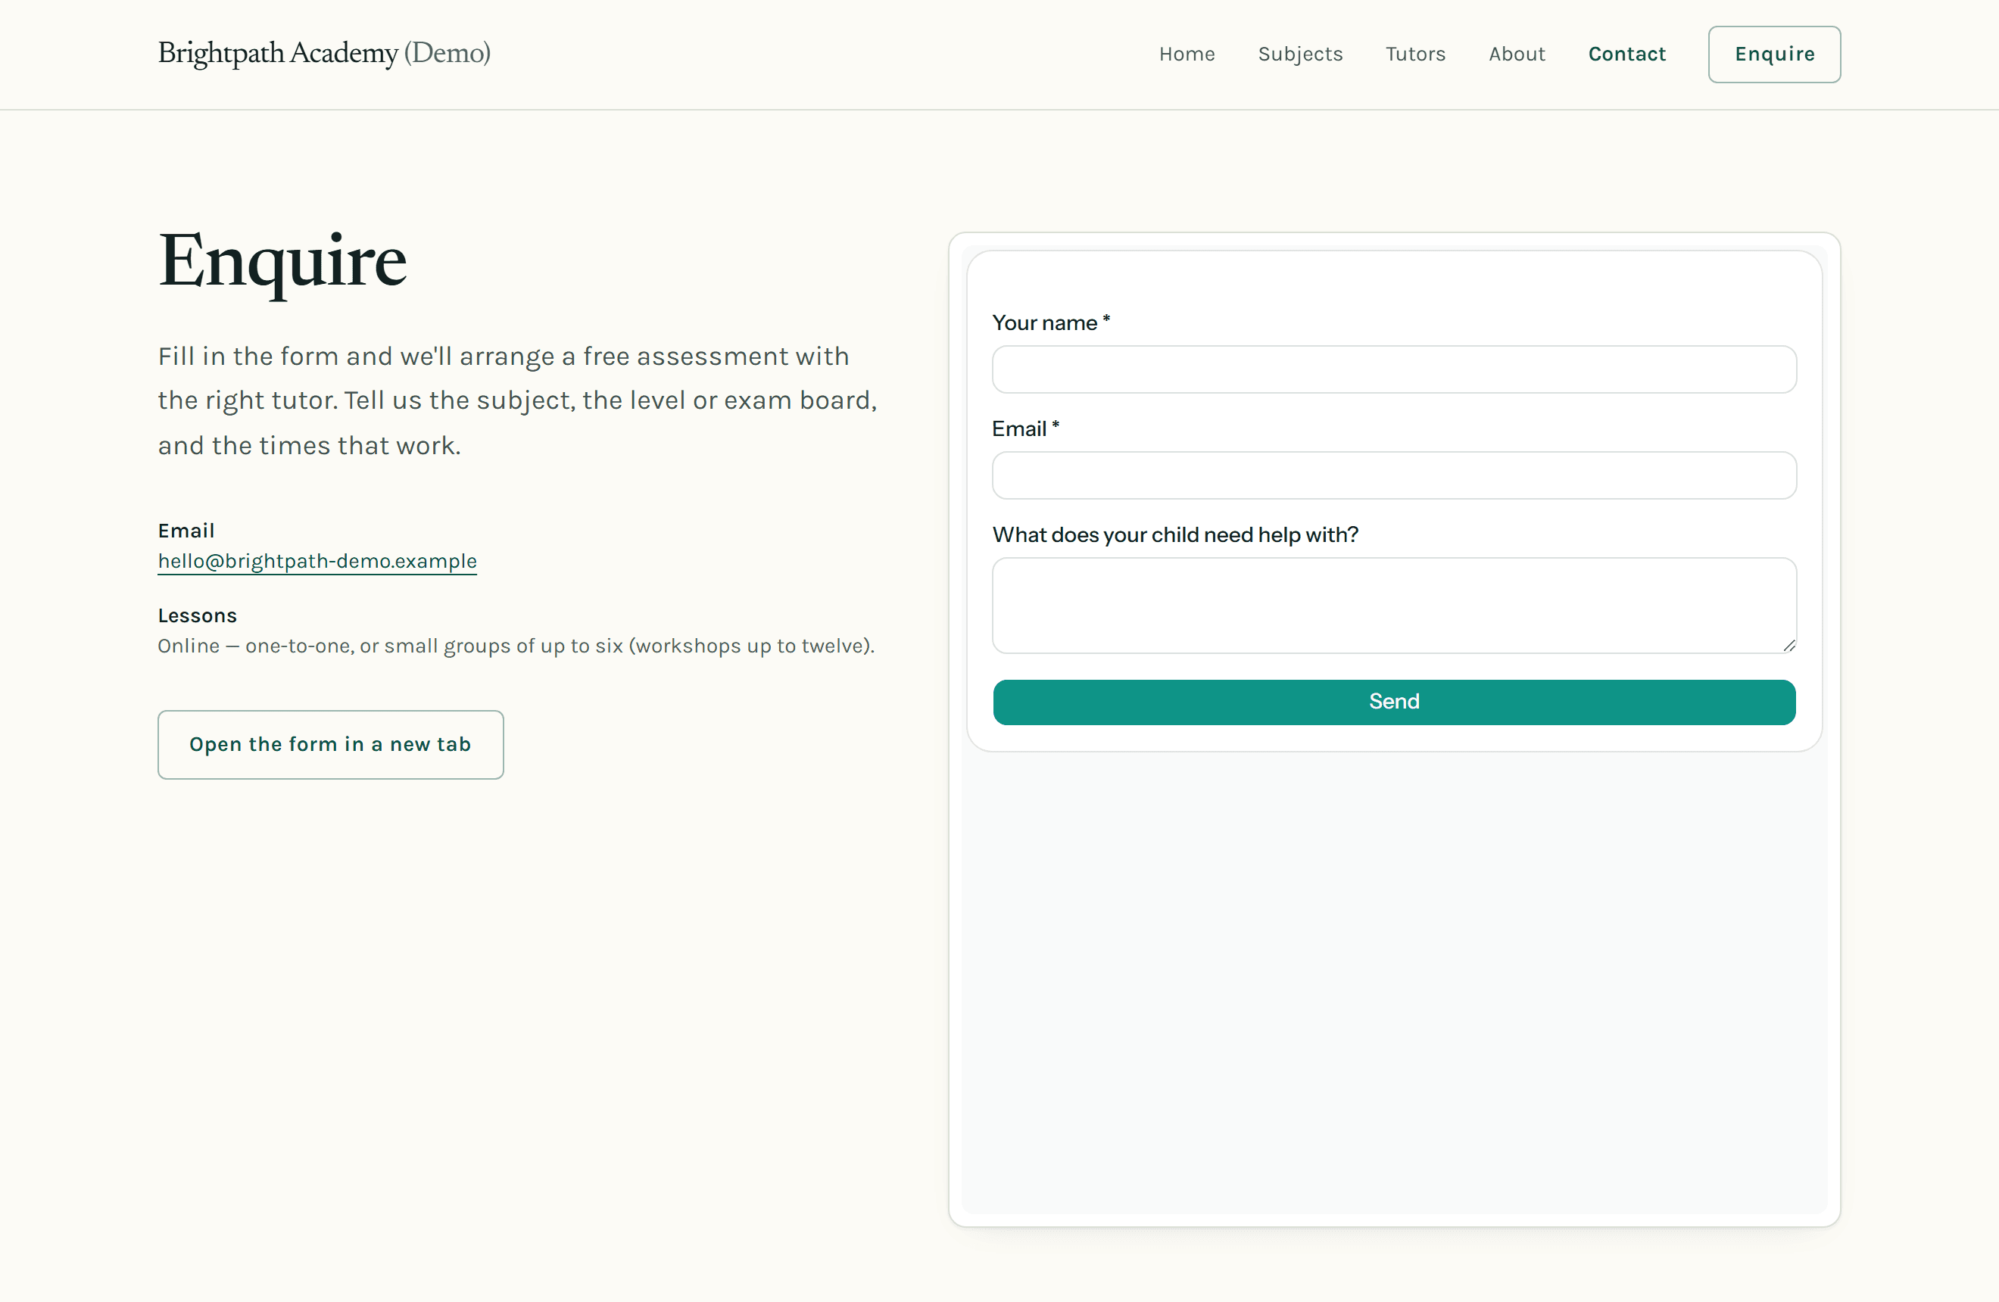The width and height of the screenshot is (1999, 1302).
Task: Submit the form with Send button
Action: [x=1394, y=702]
